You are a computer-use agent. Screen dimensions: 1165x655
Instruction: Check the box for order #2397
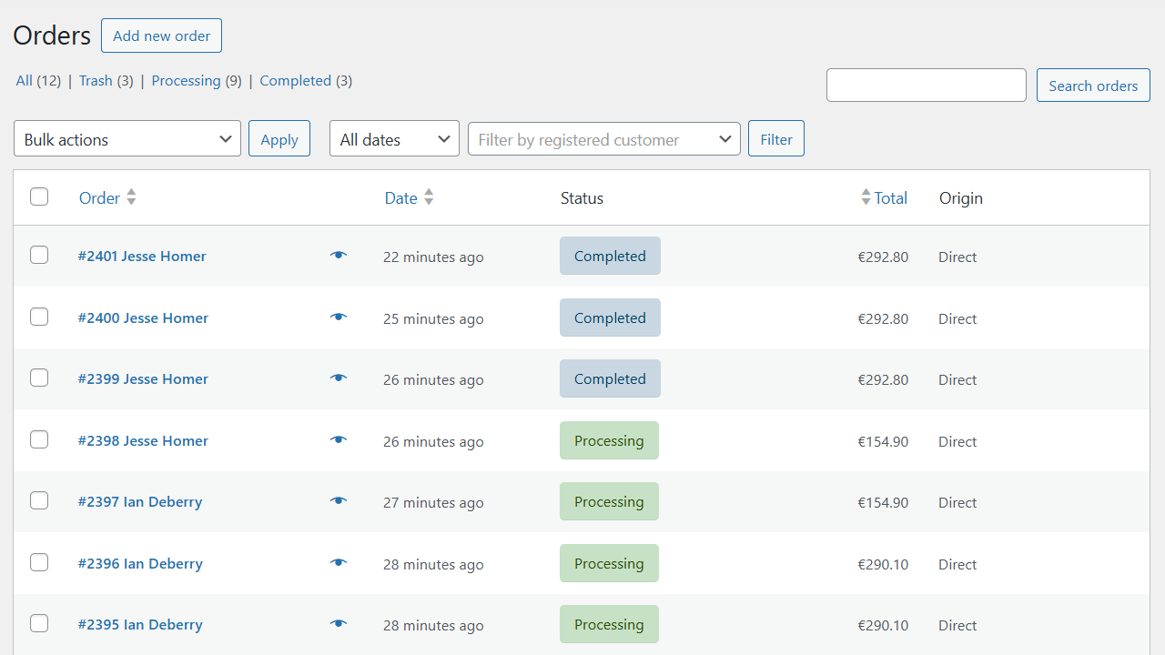click(39, 500)
